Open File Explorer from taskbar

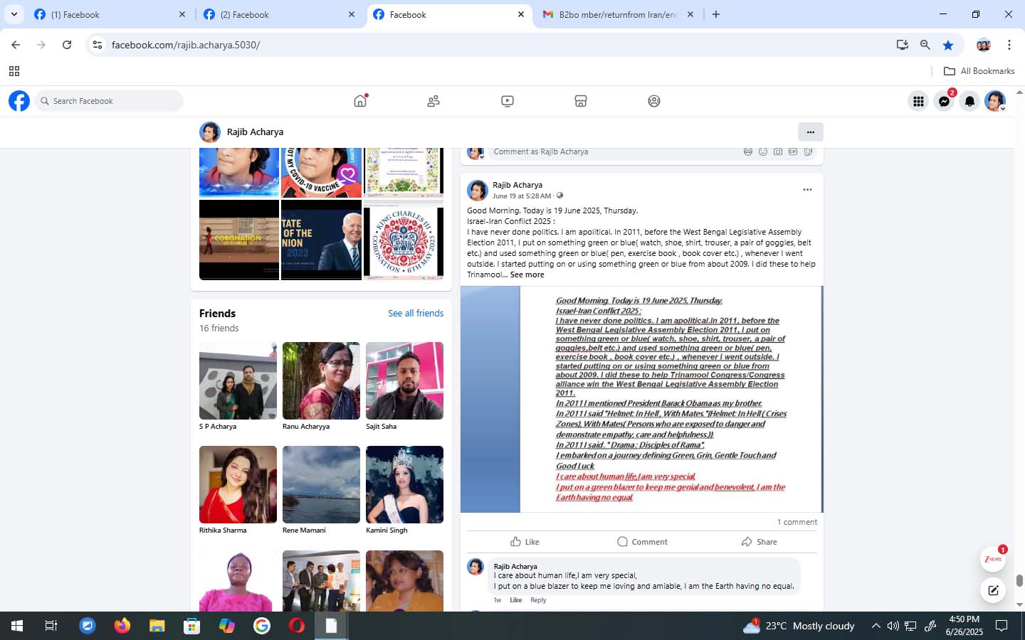[157, 626]
